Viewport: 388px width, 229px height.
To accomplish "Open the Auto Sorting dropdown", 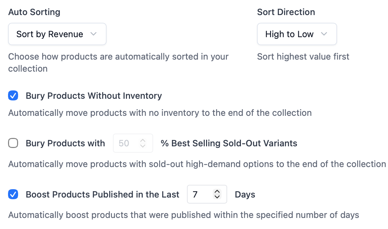I will coord(57,34).
